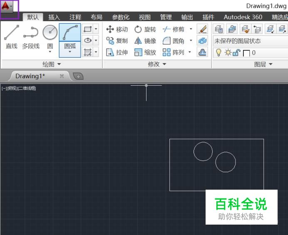This screenshot has width=288, height=235.
Task: Select the Mirror (镜像) tool
Action: pos(145,41)
